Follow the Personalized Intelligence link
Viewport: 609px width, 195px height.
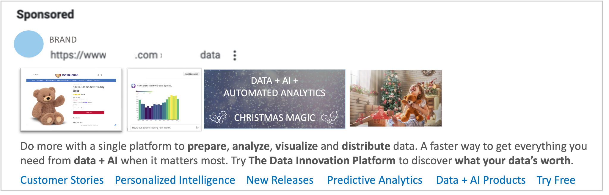(175, 180)
